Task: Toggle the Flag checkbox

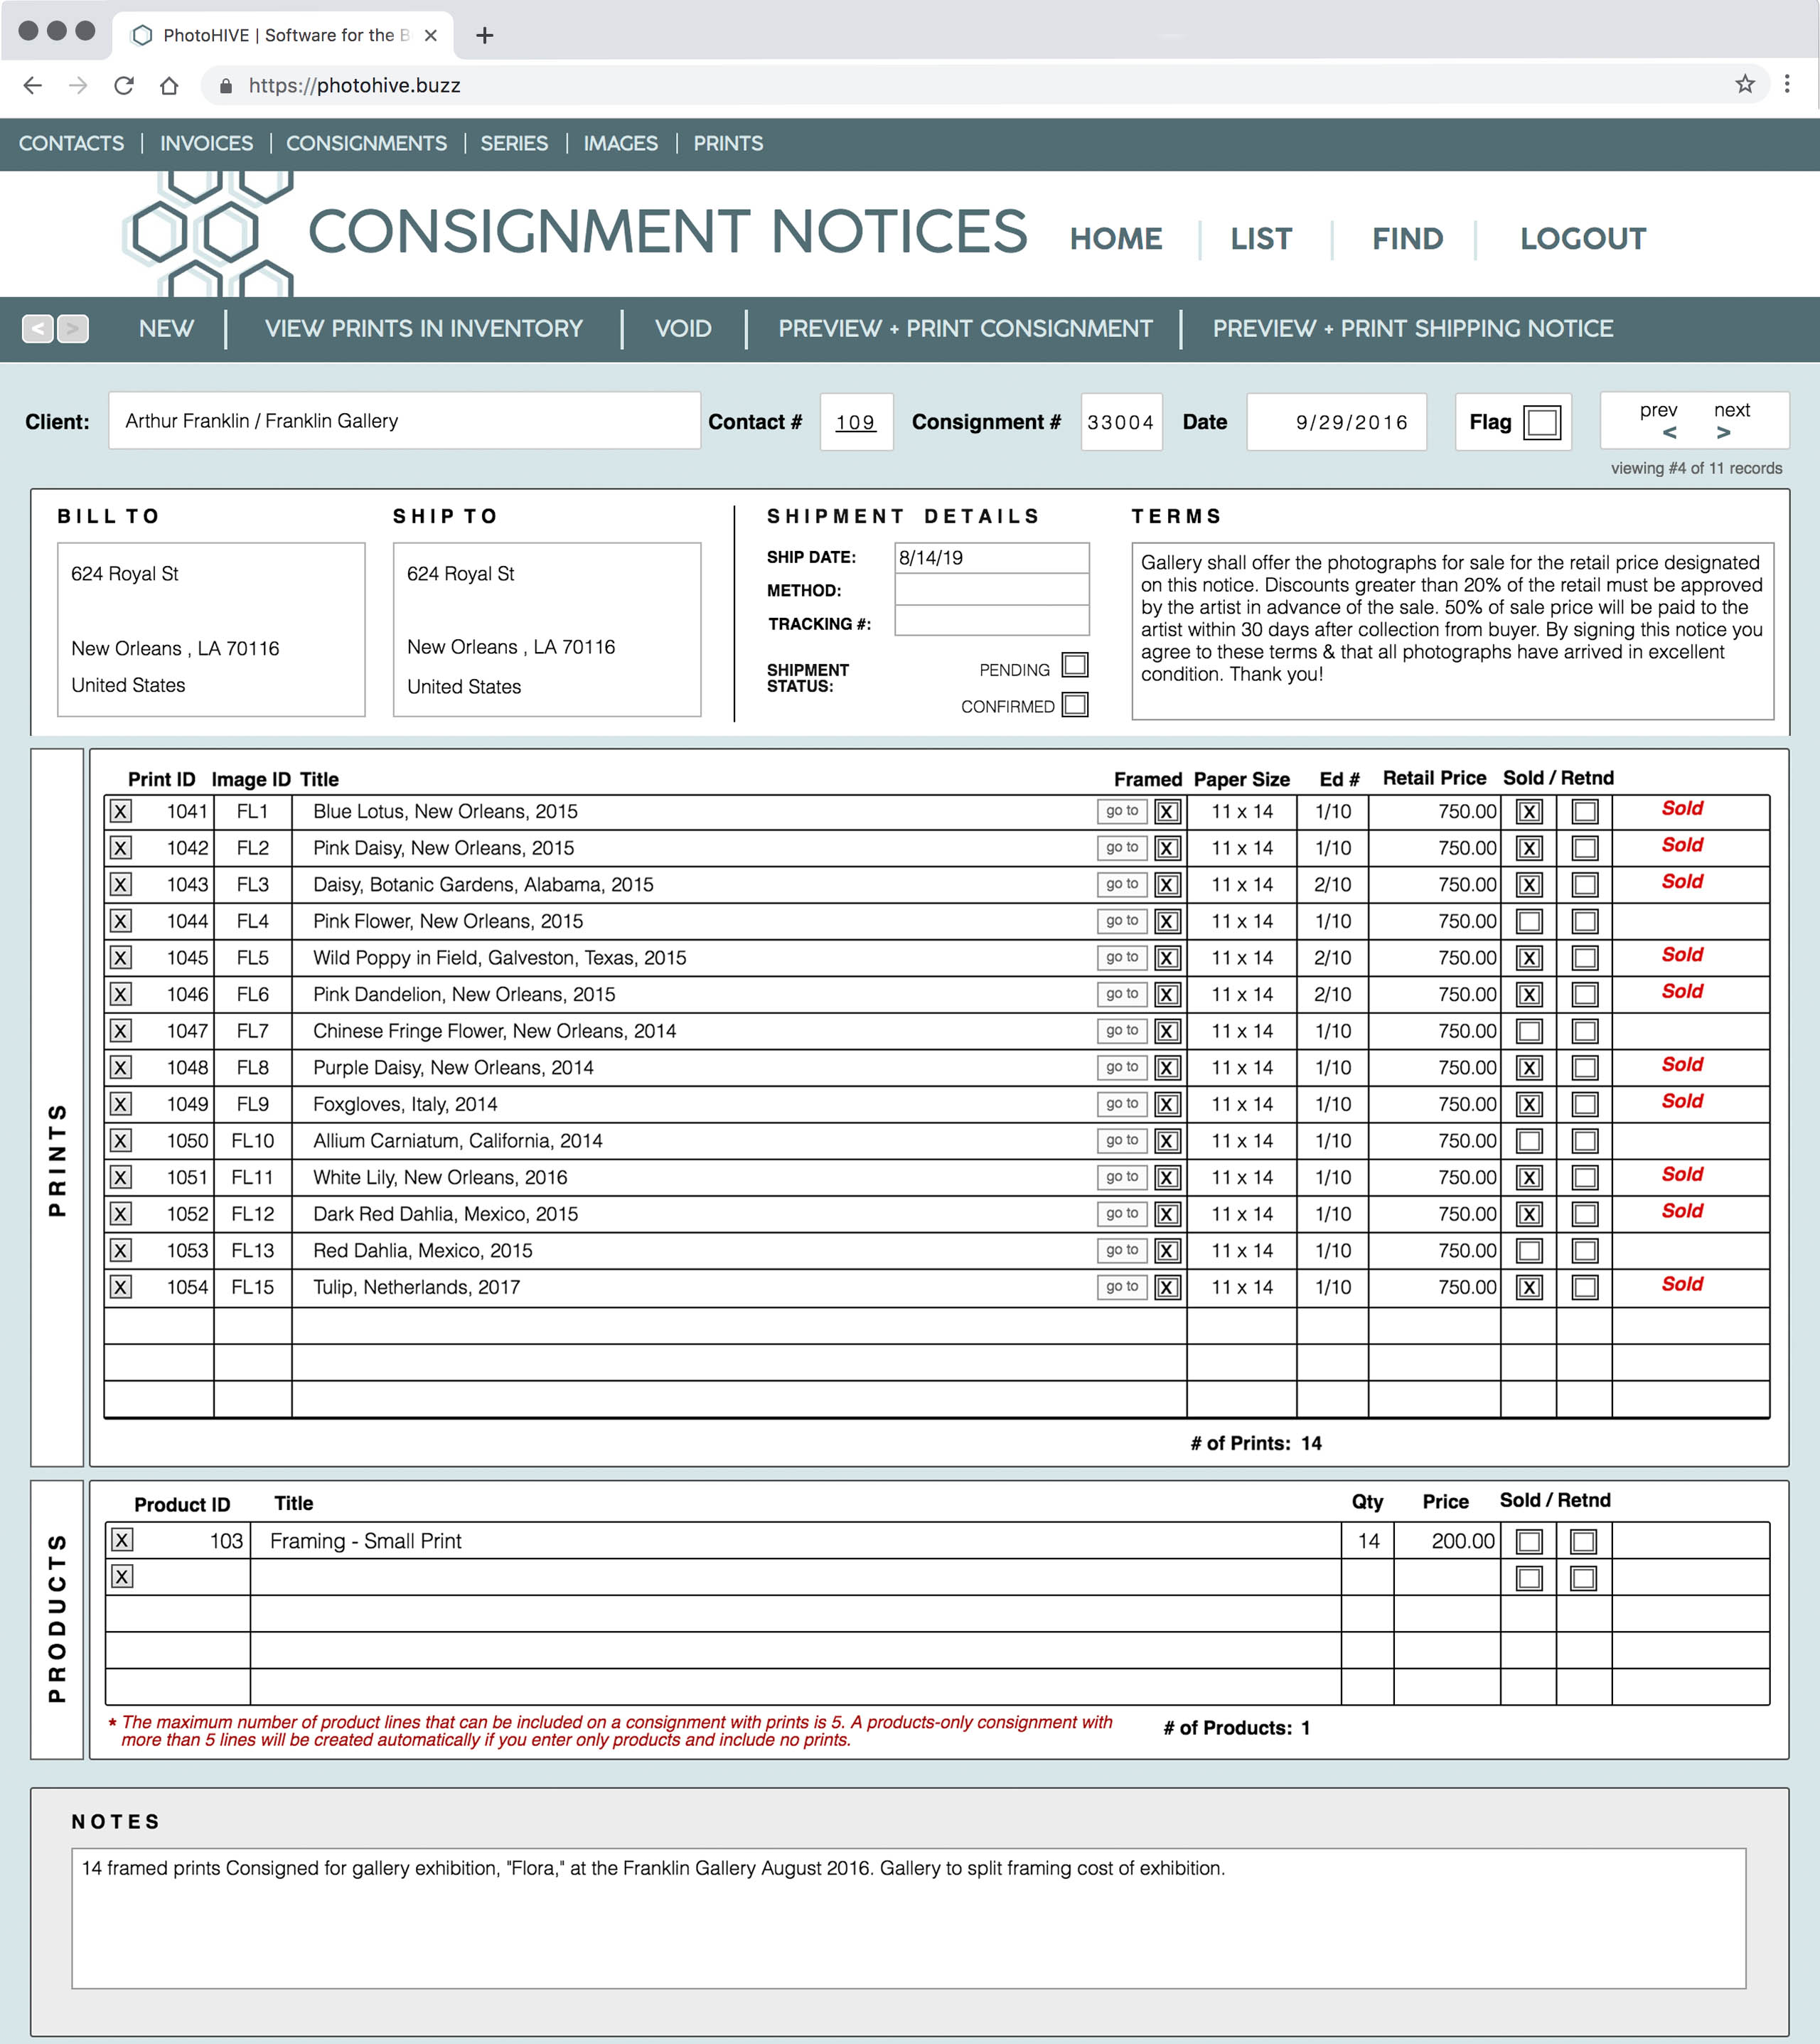Action: [1541, 422]
